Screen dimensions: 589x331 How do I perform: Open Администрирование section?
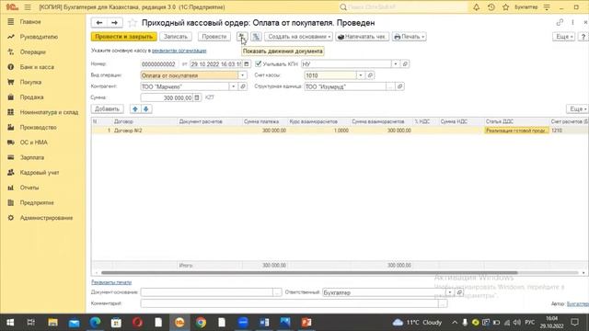pos(46,218)
